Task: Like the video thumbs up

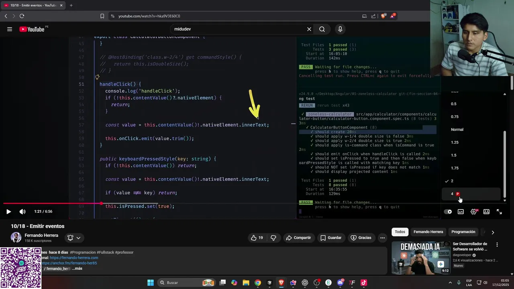Action: 257,238
